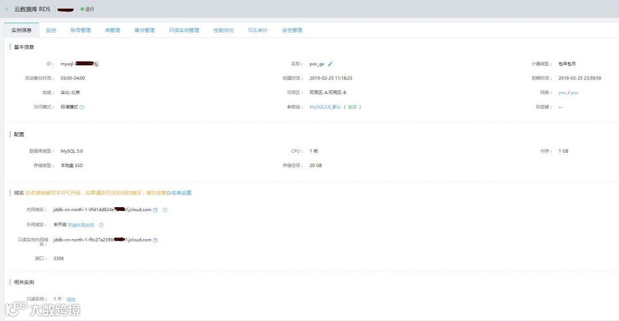Select the read-only domain jddb-cn-north-1-f9c27a2399 text
The height and width of the screenshot is (321, 619).
coord(102,240)
